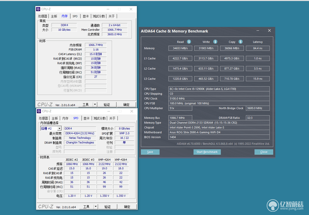Open 測試分數 tab in bottom CPU-Z window
Image resolution: width=309 pixels, height=215 pixels.
point(100,119)
